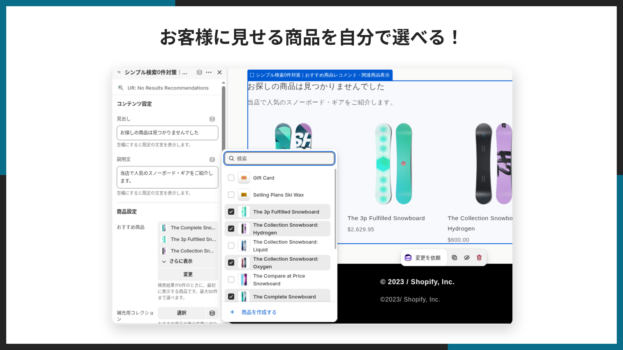The height and width of the screenshot is (350, 623).
Task: Click the magnifier icon in the 検索 field
Action: tap(232, 158)
